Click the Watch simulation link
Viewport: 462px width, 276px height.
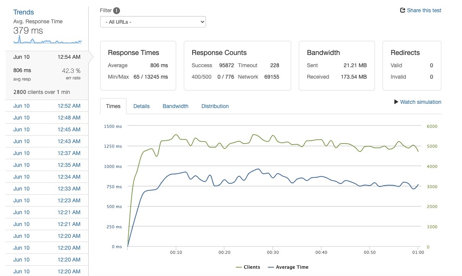pyautogui.click(x=421, y=102)
